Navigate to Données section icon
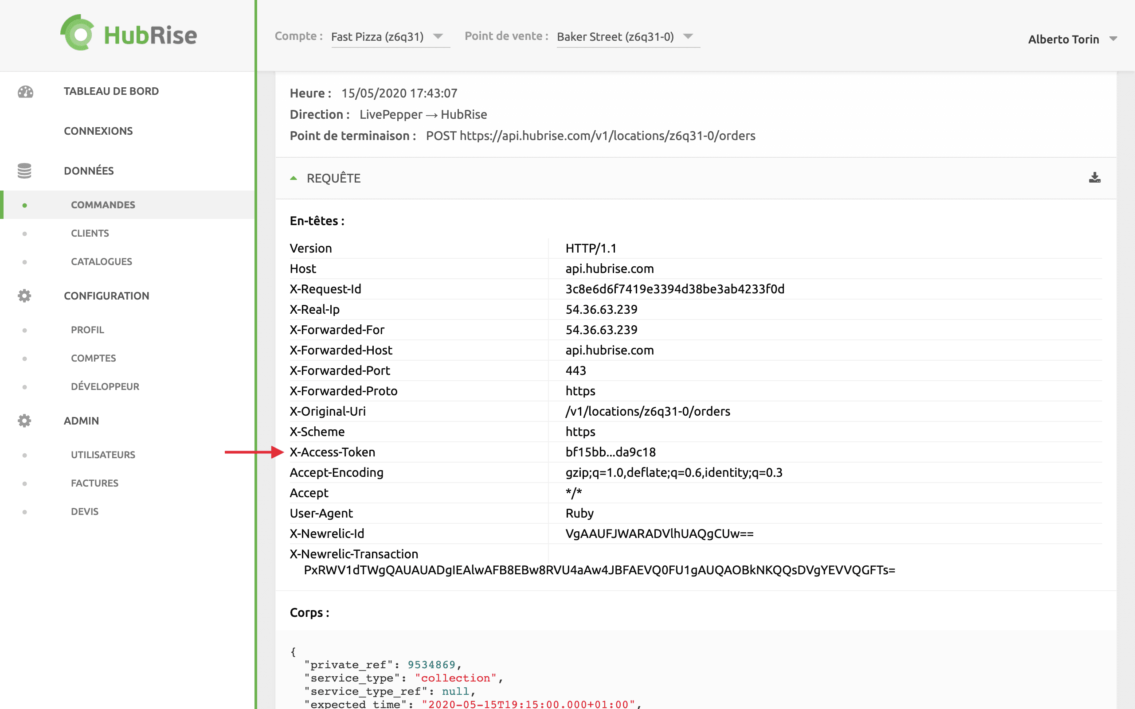This screenshot has height=709, width=1135. 24,170
